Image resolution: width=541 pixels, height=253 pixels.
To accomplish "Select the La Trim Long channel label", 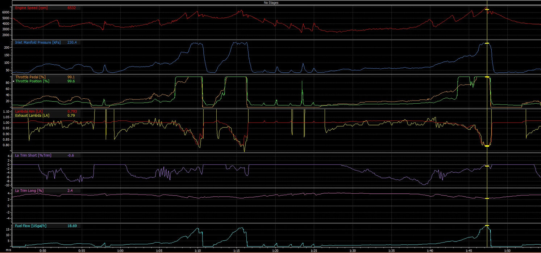I will pos(29,190).
